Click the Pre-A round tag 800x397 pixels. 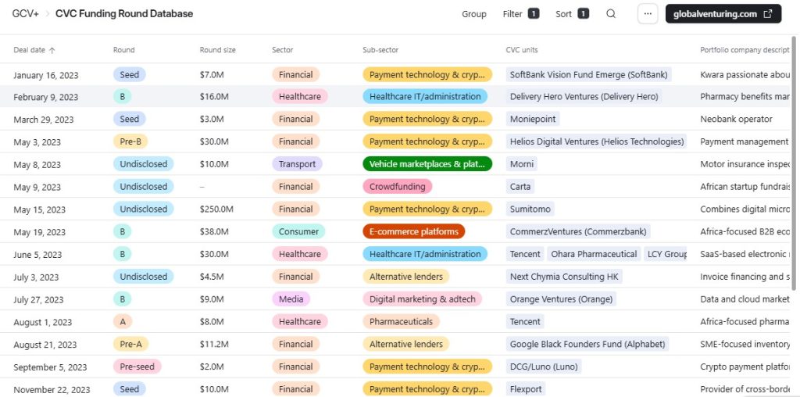pyautogui.click(x=130, y=344)
